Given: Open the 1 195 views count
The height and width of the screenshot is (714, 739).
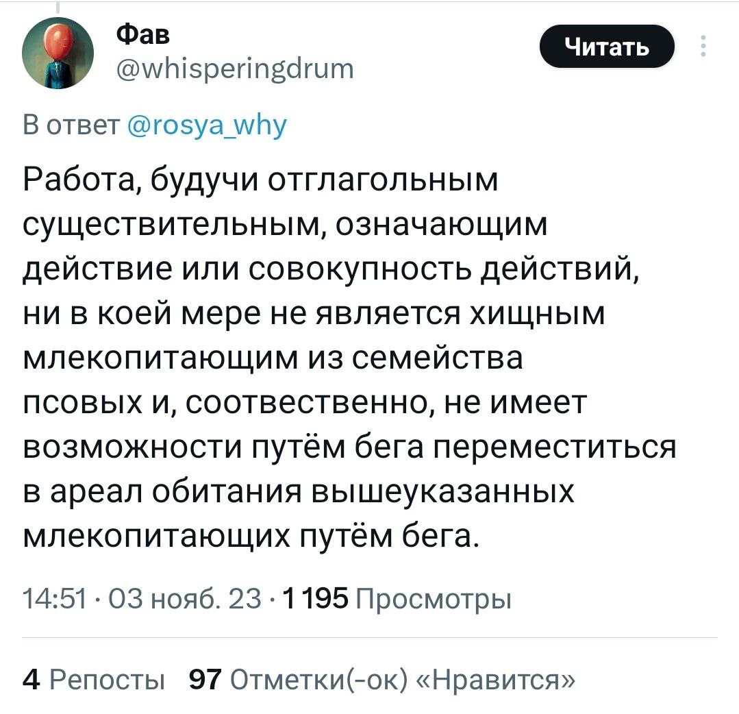Looking at the screenshot, I should (x=316, y=600).
